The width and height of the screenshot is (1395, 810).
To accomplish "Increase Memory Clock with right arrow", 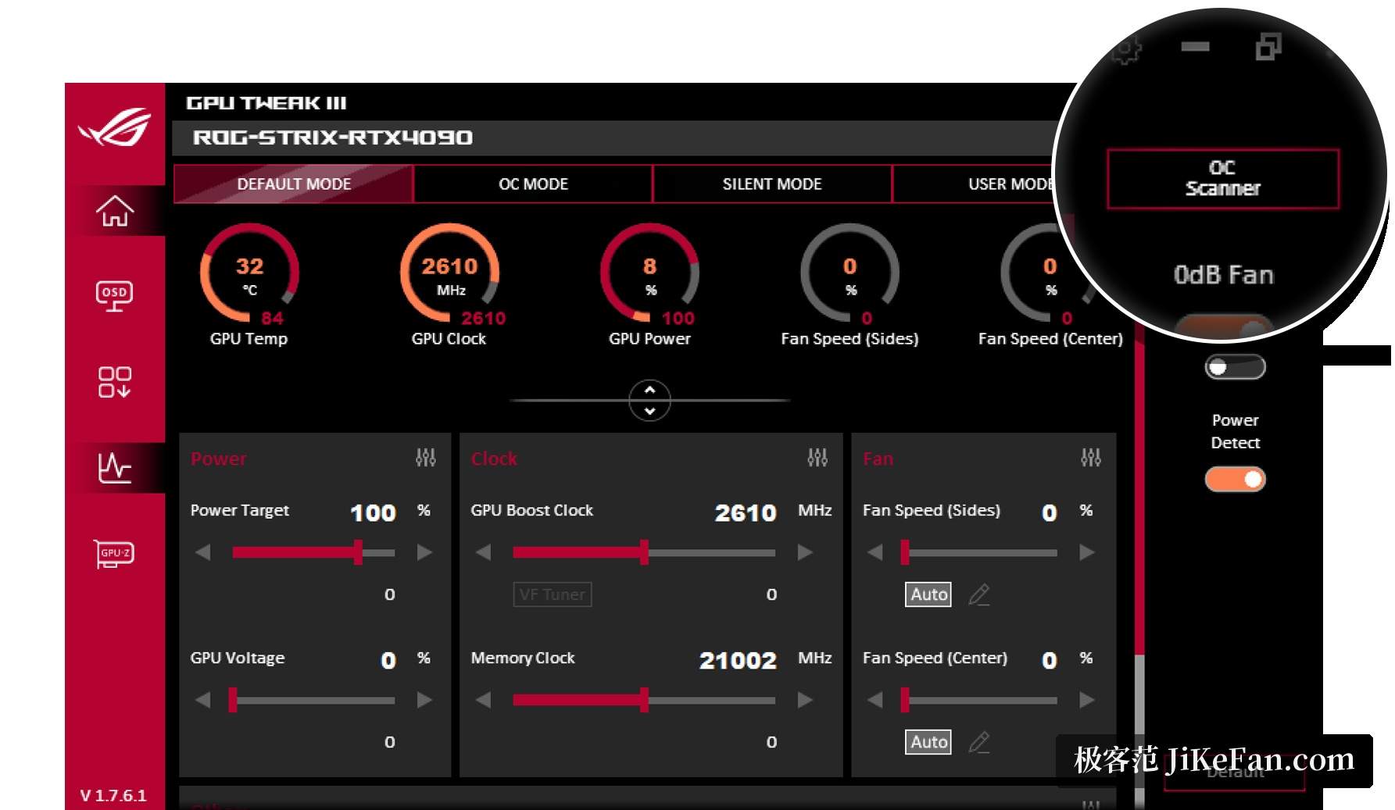I will 805,700.
